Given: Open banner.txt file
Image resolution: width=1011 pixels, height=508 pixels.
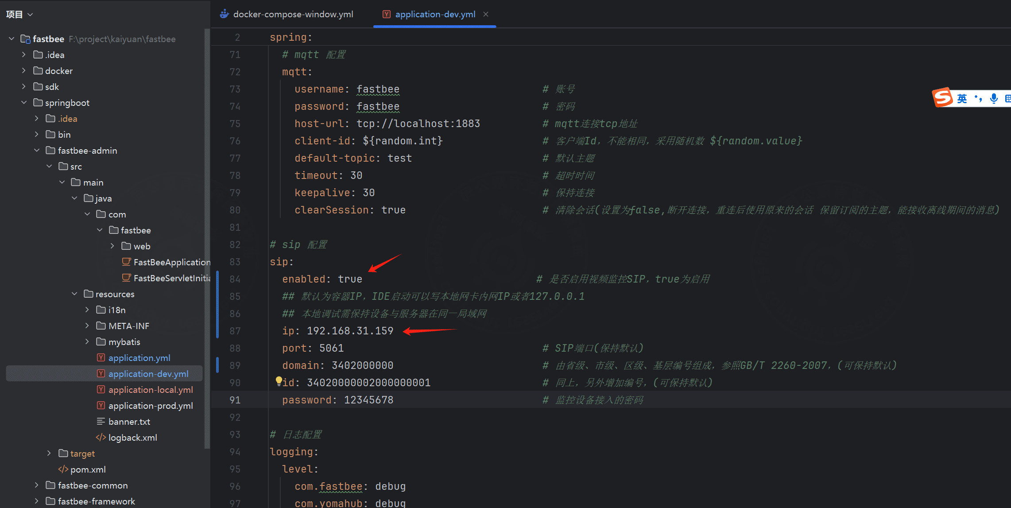Looking at the screenshot, I should pyautogui.click(x=129, y=422).
